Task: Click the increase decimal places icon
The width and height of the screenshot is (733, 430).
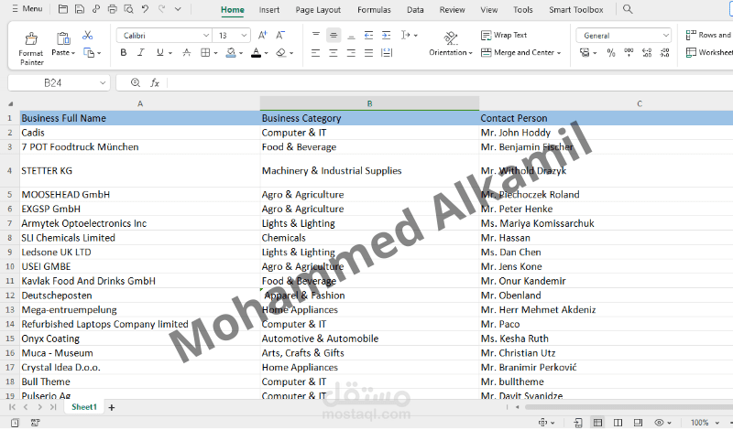Action: click(647, 53)
